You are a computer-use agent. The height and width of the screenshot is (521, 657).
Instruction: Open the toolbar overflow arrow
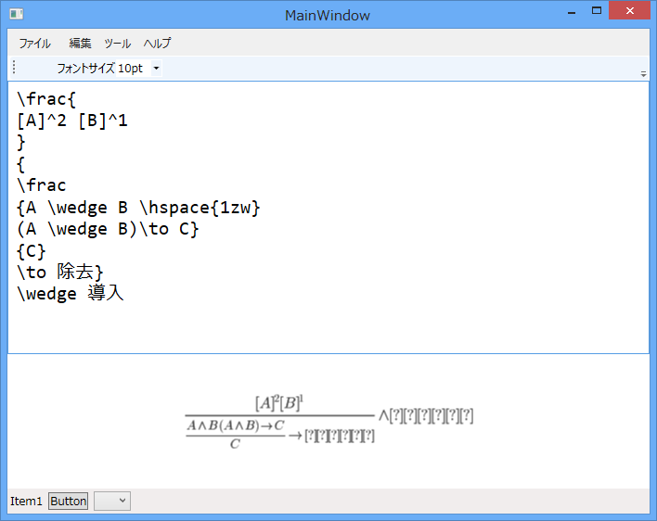[x=643, y=74]
